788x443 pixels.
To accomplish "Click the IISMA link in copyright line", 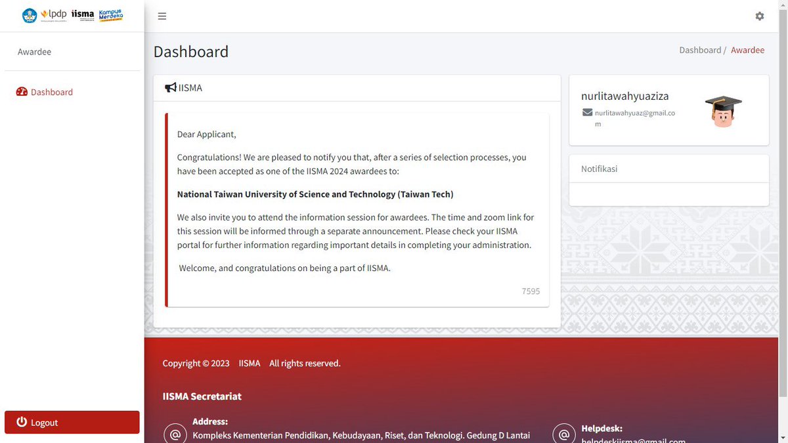I will (250, 363).
